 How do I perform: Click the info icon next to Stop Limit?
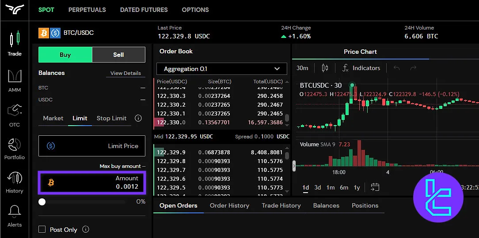coord(138,118)
